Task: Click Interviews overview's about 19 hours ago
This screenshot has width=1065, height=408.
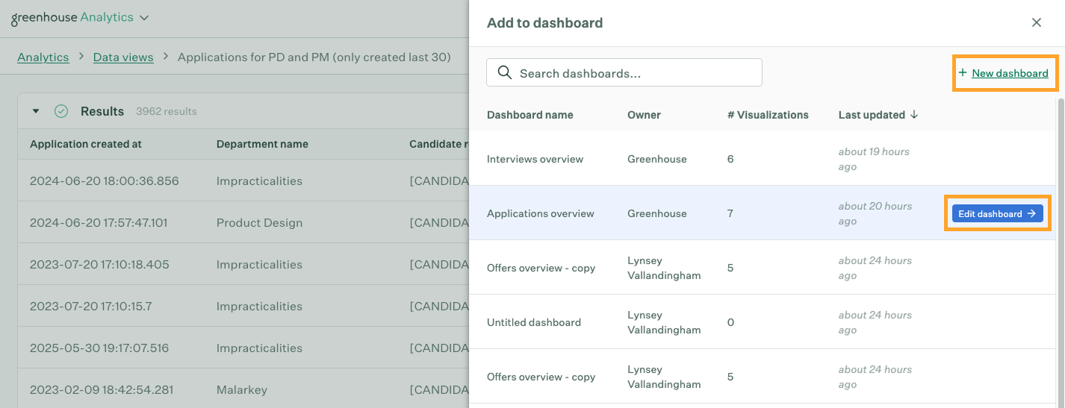Action: [x=874, y=159]
